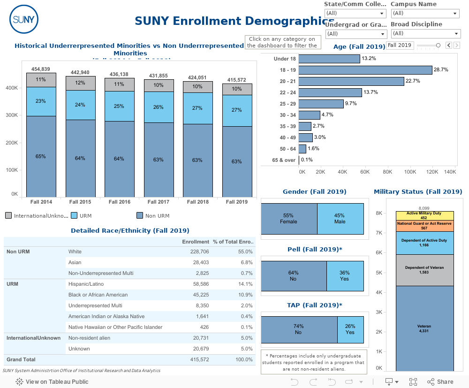The width and height of the screenshot is (469, 388).
Task: Enter full screen mode
Action: coord(413,382)
